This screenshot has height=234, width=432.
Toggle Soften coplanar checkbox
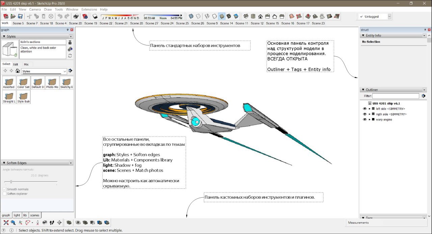click(4, 194)
